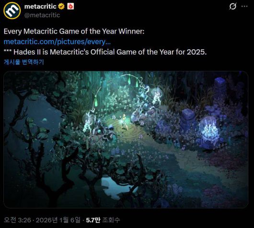Image resolution: width=254 pixels, height=228 pixels.
Task: Open the @metacritic handle link
Action: [x=42, y=15]
